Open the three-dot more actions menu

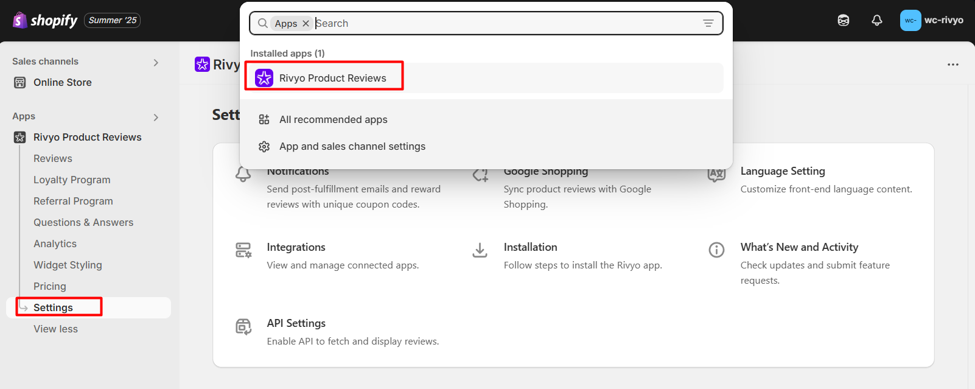(953, 65)
